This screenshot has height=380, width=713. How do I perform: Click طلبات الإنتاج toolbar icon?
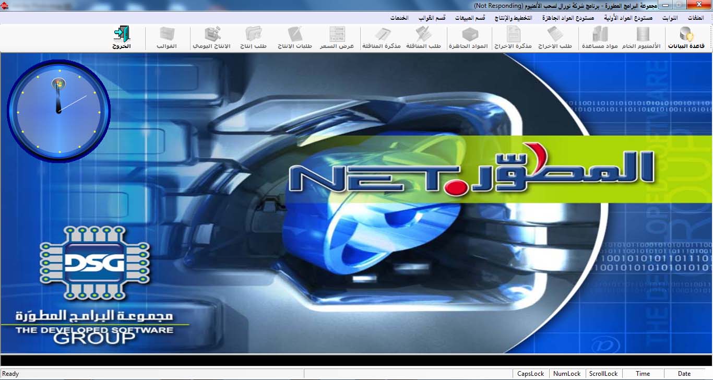pos(295,38)
